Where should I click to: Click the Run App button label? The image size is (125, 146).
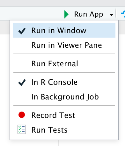[x=89, y=14]
